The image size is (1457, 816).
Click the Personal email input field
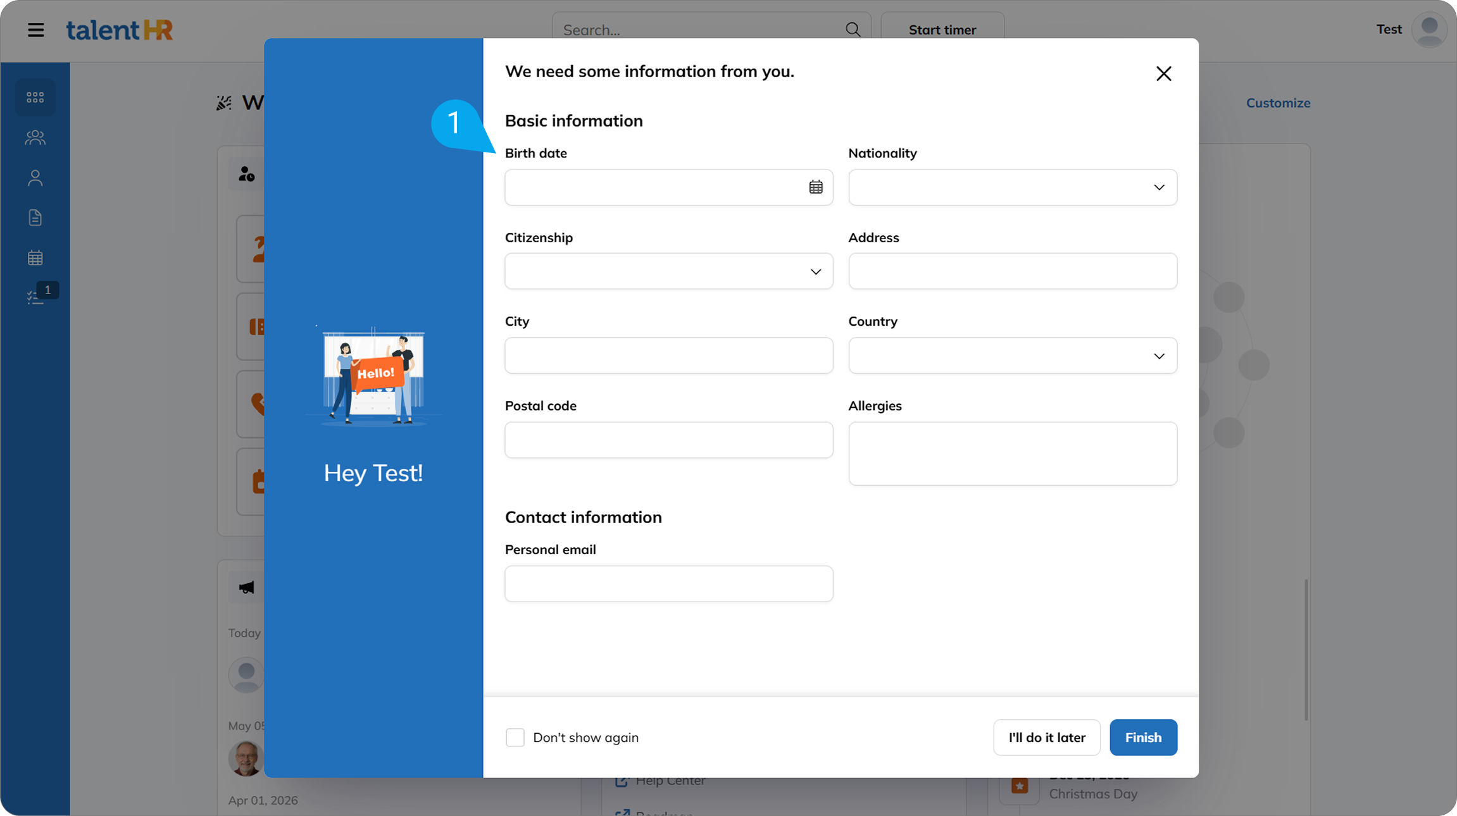click(669, 583)
